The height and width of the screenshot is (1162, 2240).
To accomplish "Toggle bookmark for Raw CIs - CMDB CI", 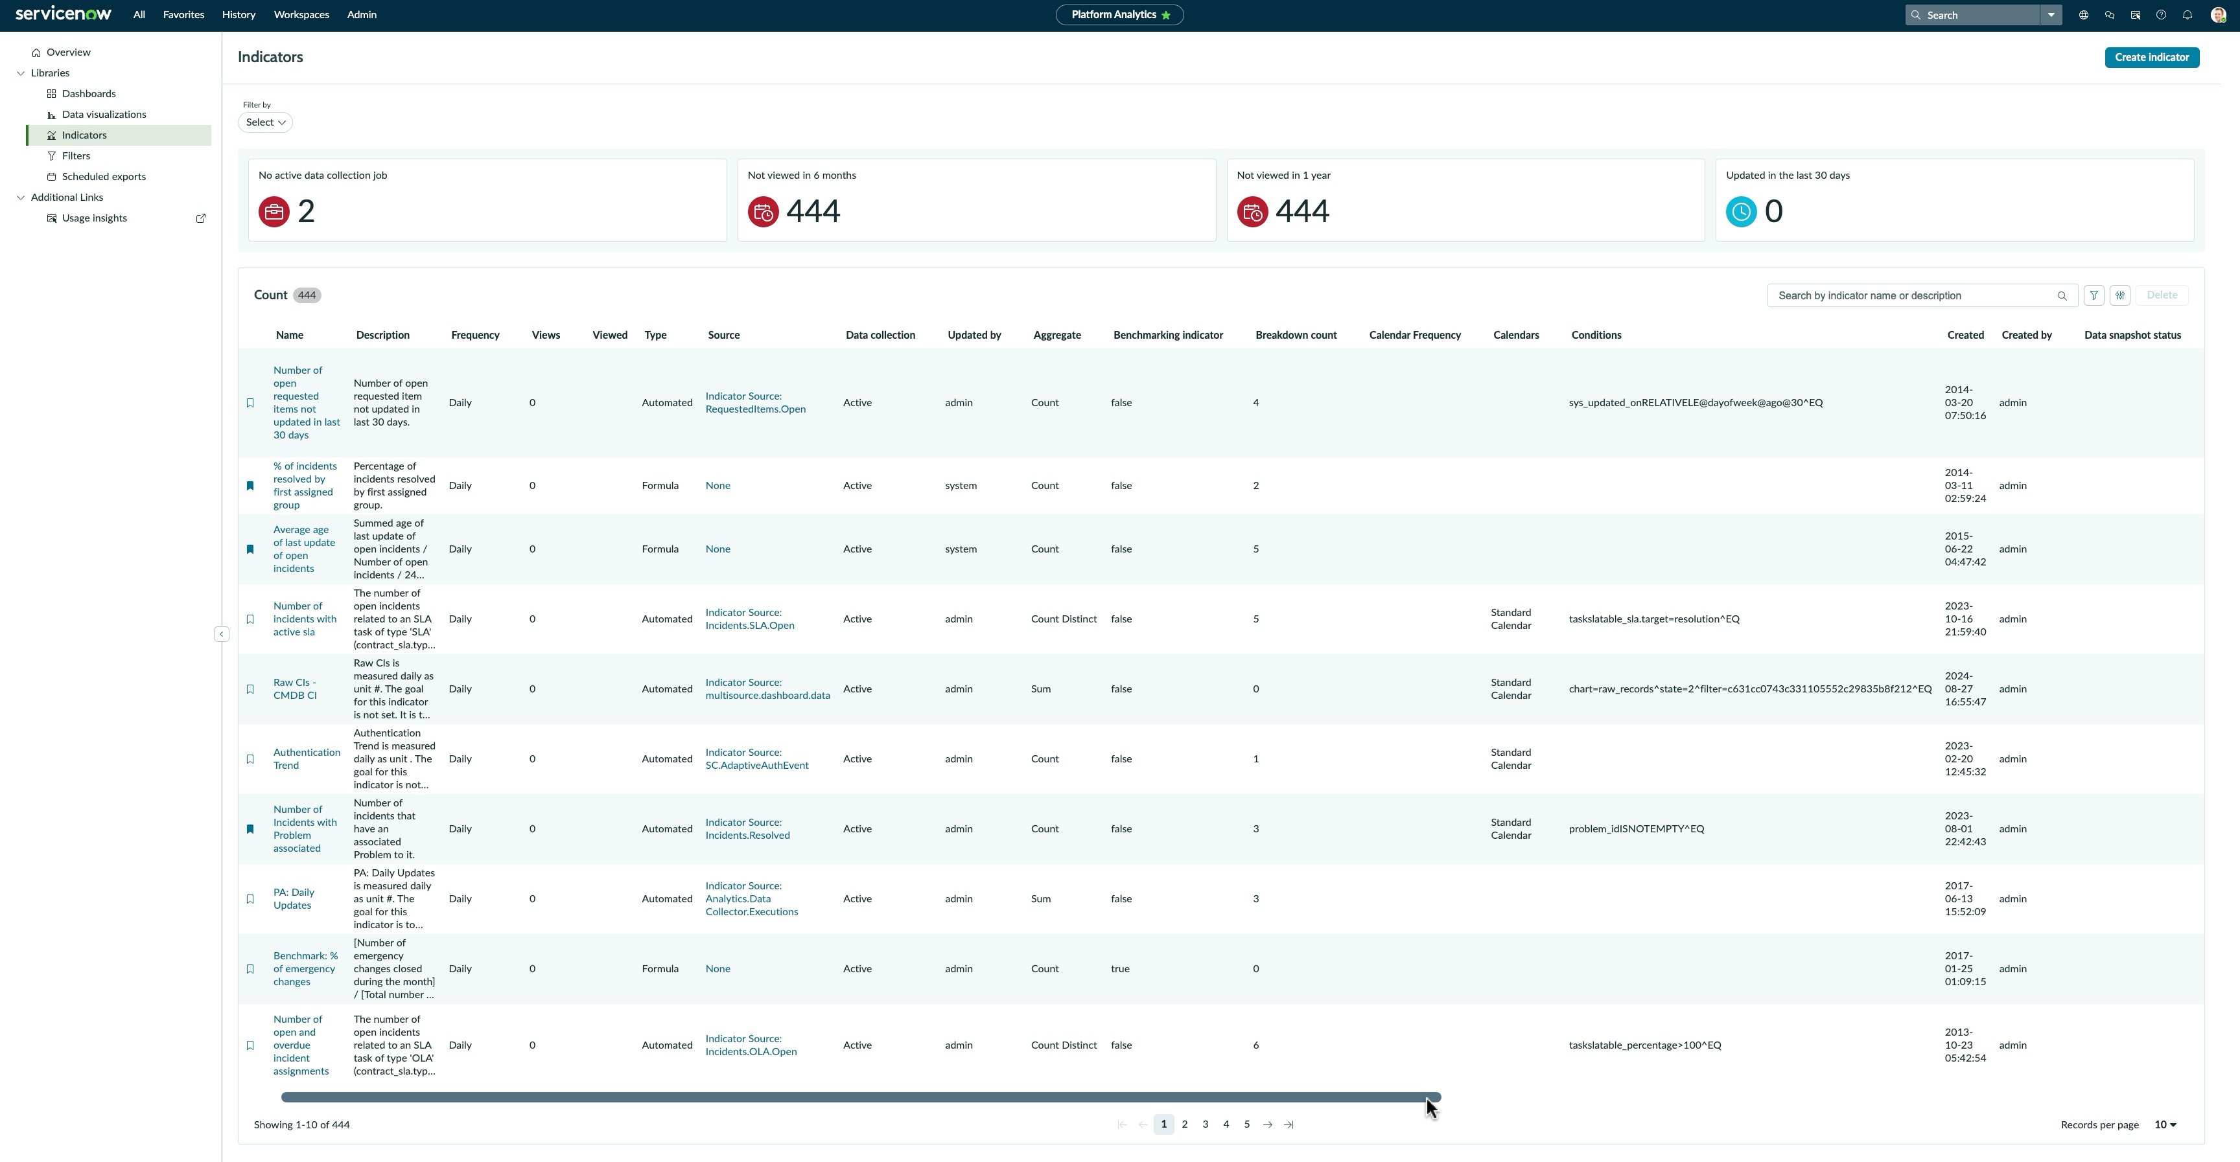I will pos(250,689).
